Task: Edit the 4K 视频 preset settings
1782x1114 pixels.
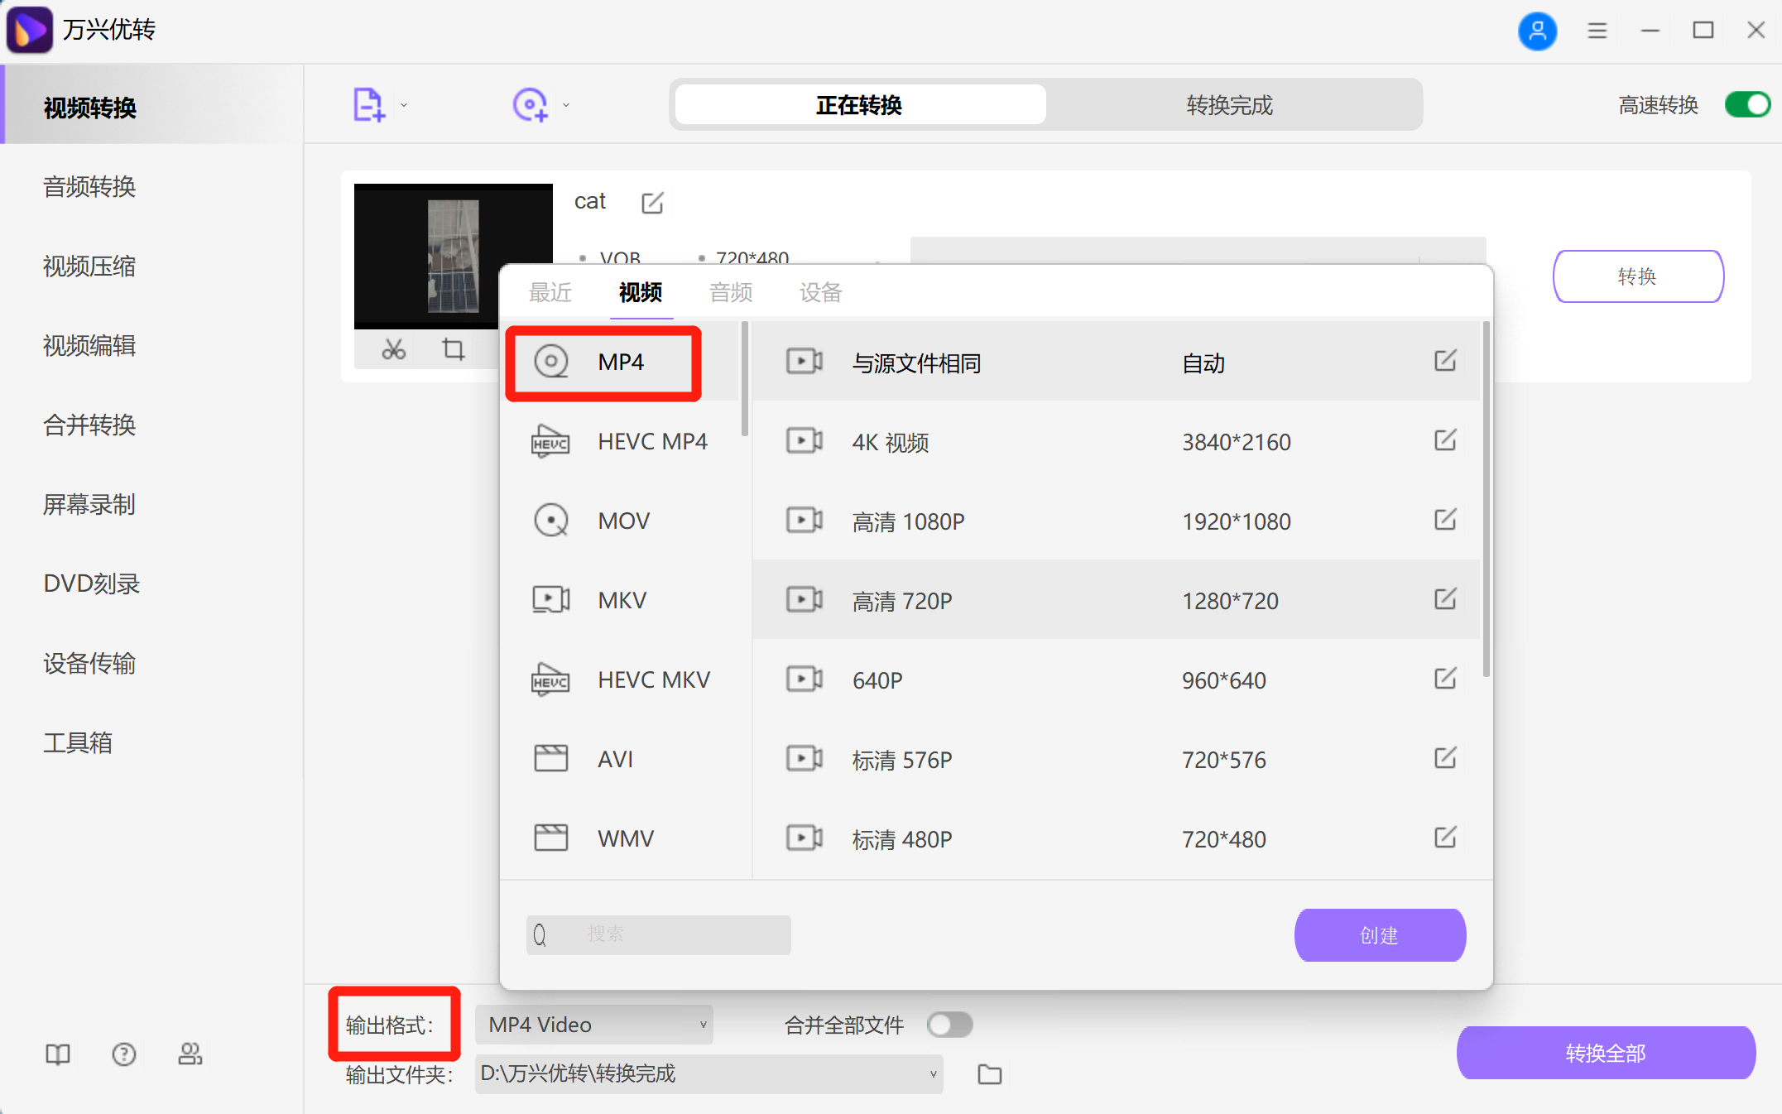Action: [1444, 441]
